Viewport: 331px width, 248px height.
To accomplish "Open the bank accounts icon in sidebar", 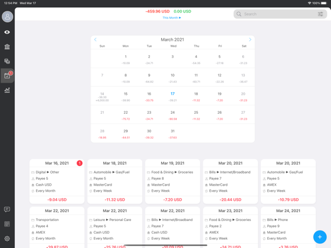I will pos(7,47).
